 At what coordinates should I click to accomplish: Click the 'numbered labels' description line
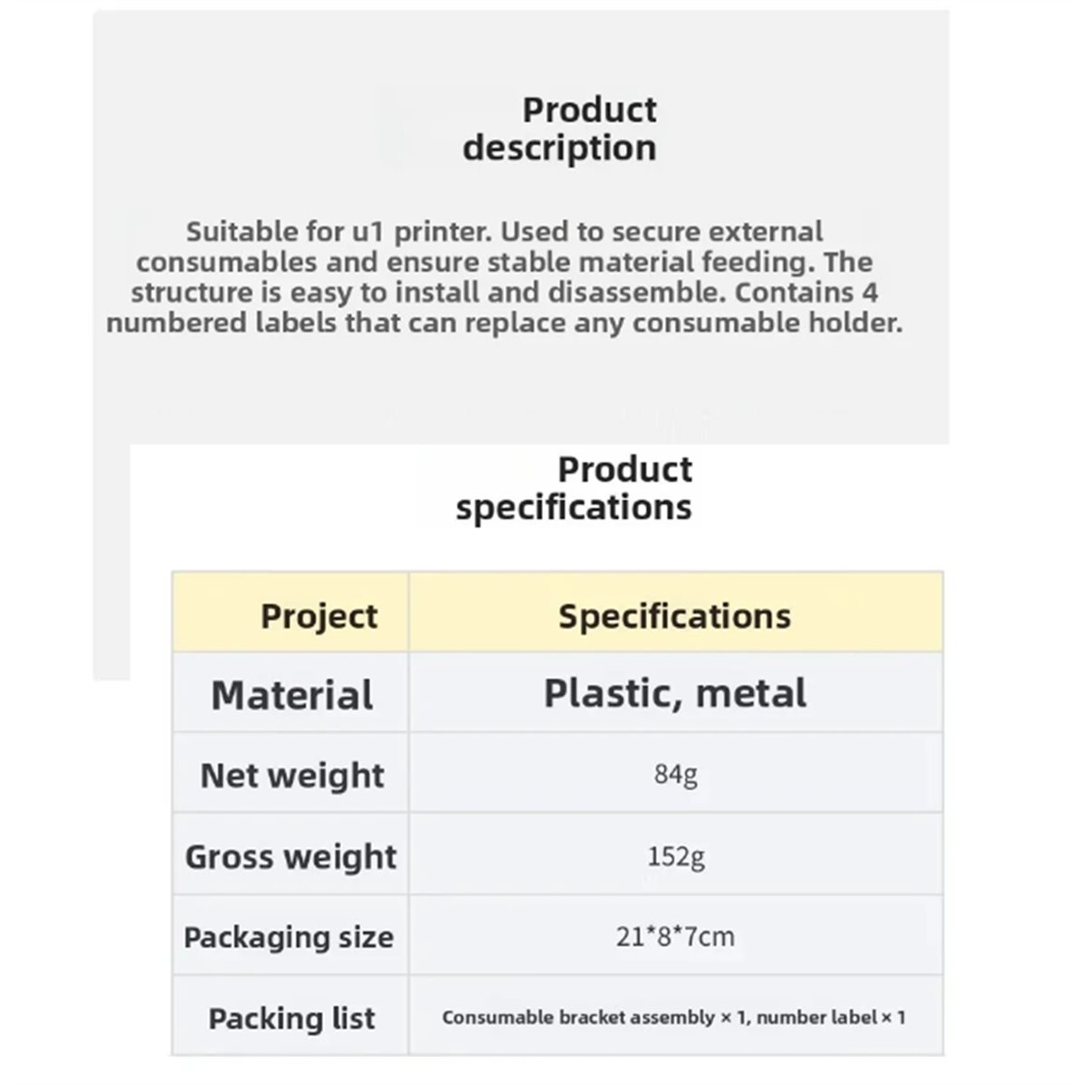tap(505, 323)
